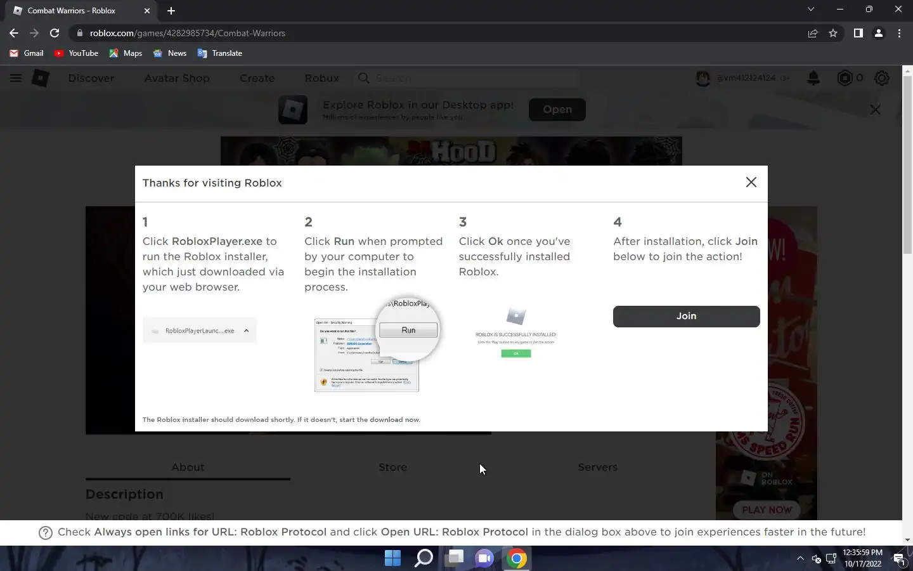Open Chrome side panel
Image resolution: width=913 pixels, height=571 pixels.
click(858, 33)
